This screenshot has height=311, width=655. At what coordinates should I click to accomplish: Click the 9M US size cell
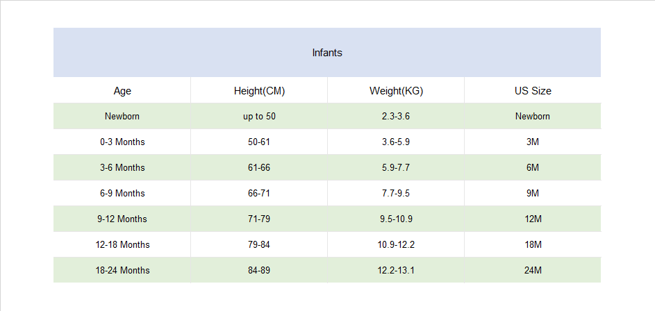[x=533, y=193]
